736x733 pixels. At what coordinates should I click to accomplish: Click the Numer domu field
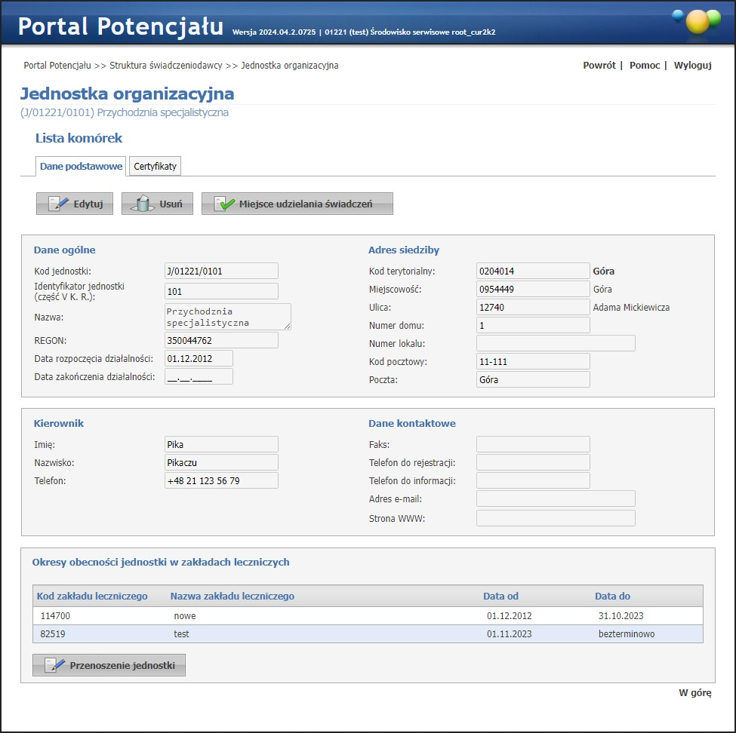(533, 326)
